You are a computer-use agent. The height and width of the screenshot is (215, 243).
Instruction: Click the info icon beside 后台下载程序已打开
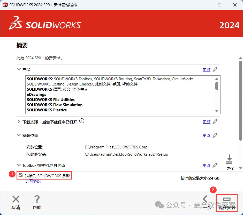82,121
